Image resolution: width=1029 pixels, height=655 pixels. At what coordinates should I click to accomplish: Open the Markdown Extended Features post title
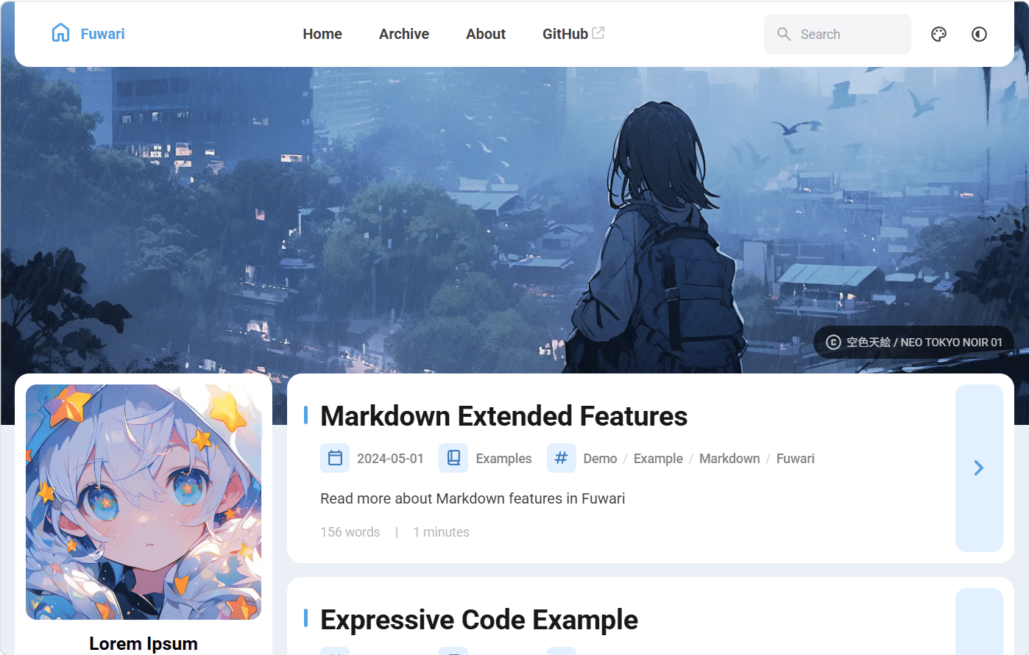pyautogui.click(x=503, y=416)
